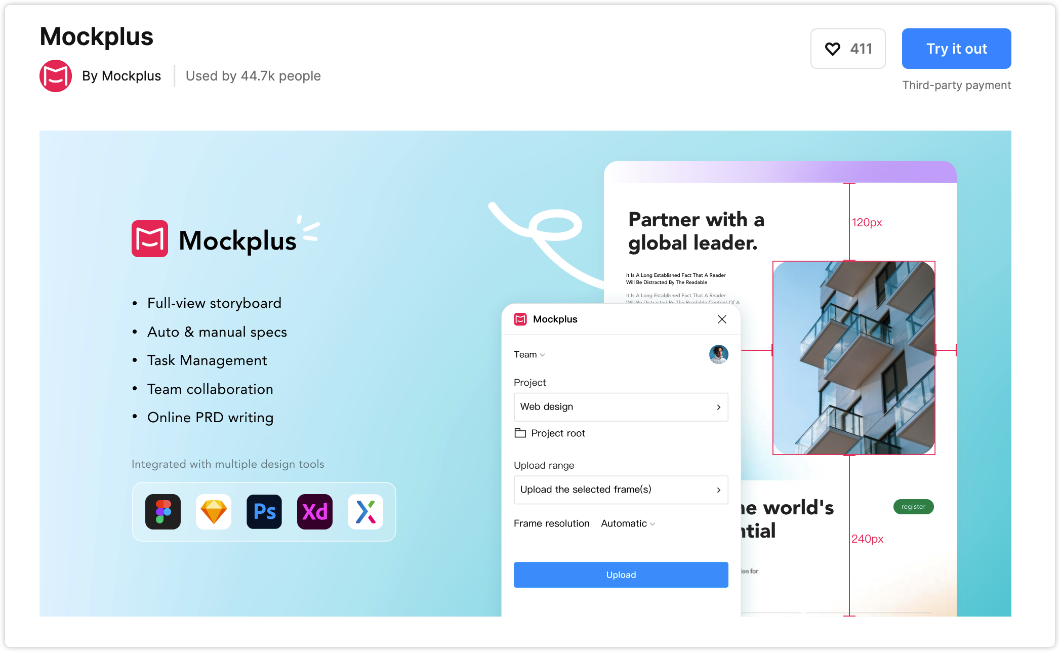The height and width of the screenshot is (652, 1060).
Task: Close the Mockplus plugin panel
Action: pyautogui.click(x=722, y=319)
